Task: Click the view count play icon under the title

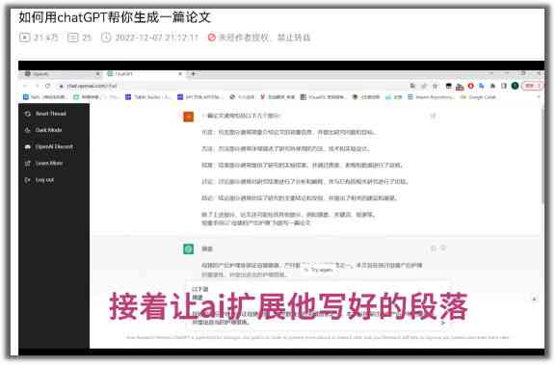Action: coord(24,38)
